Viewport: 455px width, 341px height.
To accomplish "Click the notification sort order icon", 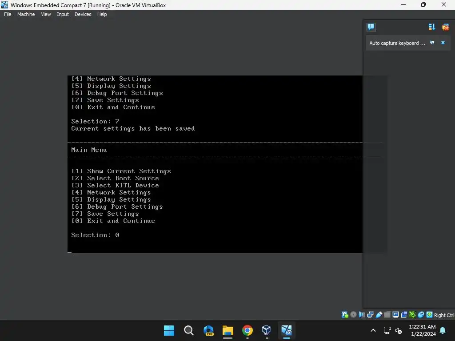I will click(432, 27).
